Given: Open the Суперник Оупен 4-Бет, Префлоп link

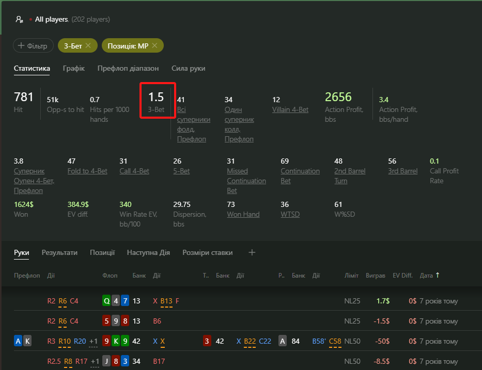Looking at the screenshot, I should point(34,181).
